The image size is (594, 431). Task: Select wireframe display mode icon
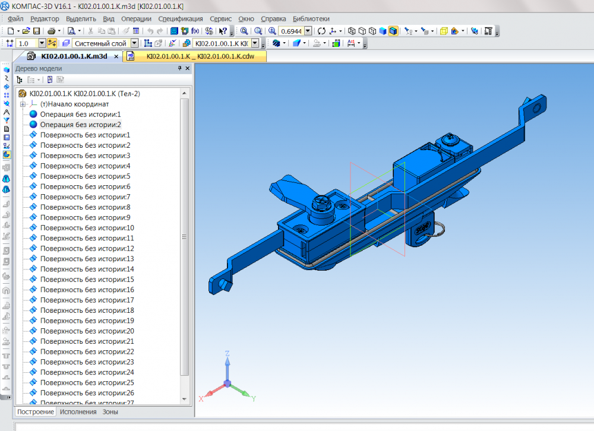pyautogui.click(x=352, y=31)
